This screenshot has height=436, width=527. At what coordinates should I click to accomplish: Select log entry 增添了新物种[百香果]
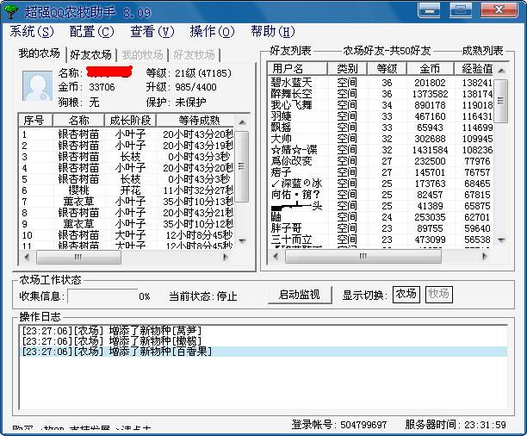click(263, 352)
